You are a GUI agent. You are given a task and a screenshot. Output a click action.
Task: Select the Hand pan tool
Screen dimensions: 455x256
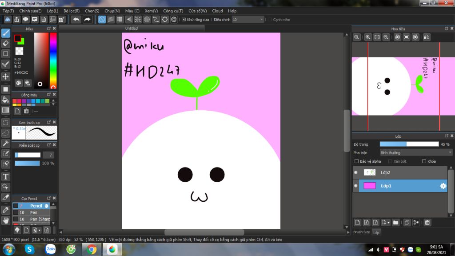pyautogui.click(x=6, y=220)
